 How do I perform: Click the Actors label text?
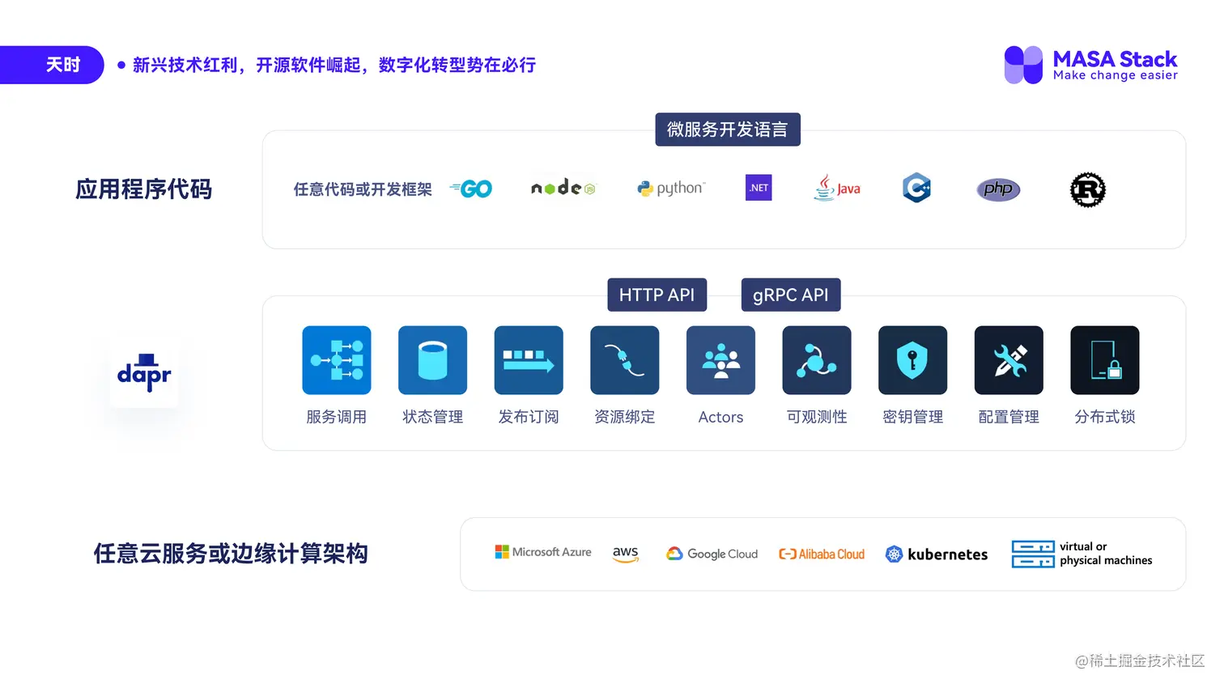[720, 417]
